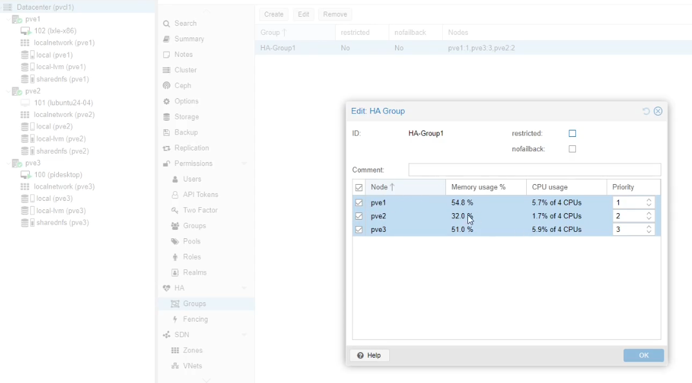
Task: Click the sharednfs (pve2) storage icon
Action: 25,151
